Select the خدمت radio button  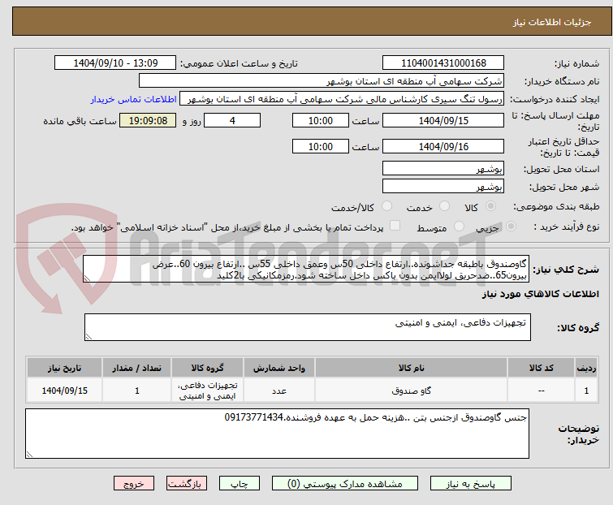[444, 206]
